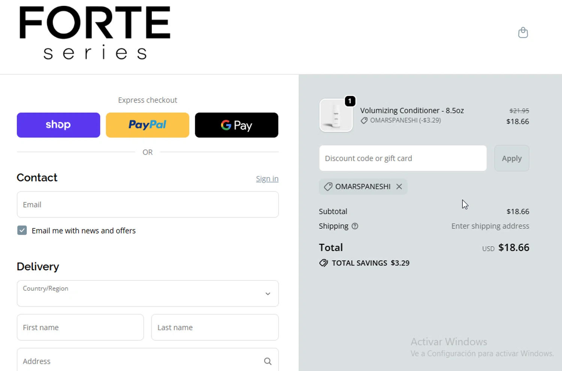562x371 pixels.
Task: Click the Subtotal $18.66 value
Action: coord(518,212)
